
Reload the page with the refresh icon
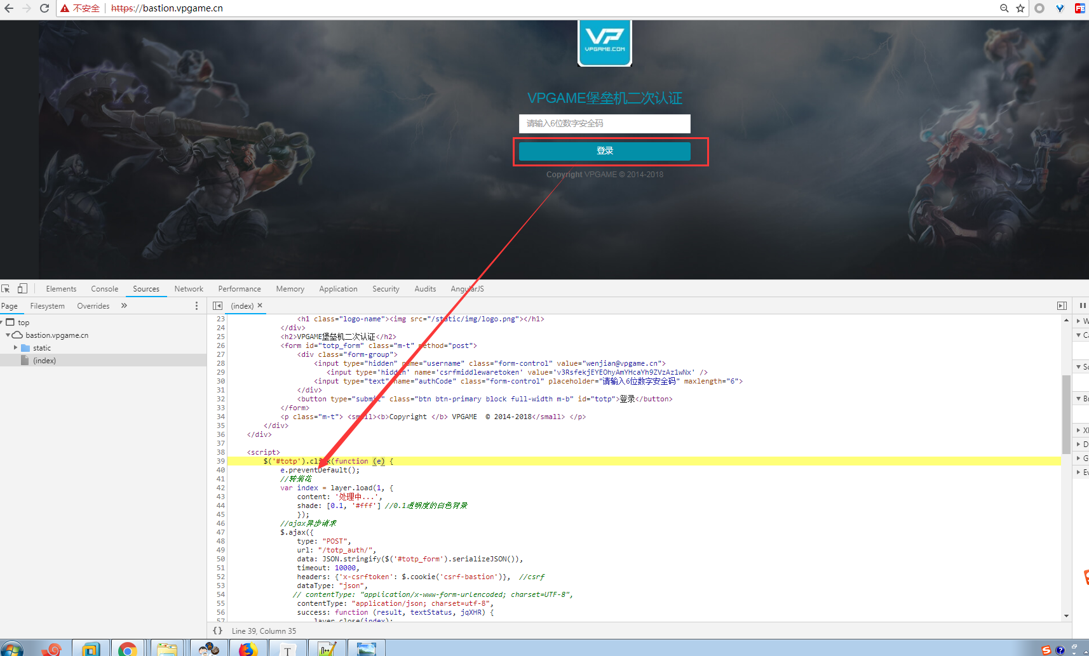(44, 8)
